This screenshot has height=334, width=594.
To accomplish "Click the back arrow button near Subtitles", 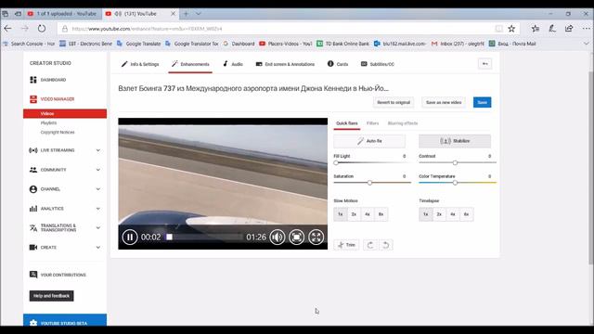I will (484, 64).
